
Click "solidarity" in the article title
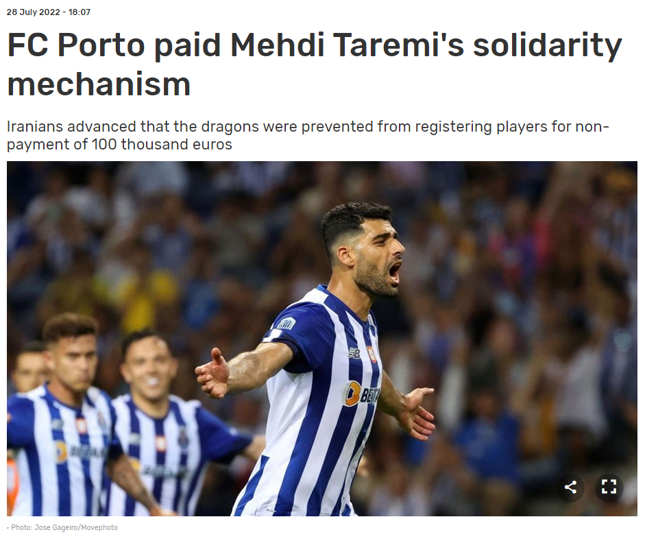[x=547, y=45]
